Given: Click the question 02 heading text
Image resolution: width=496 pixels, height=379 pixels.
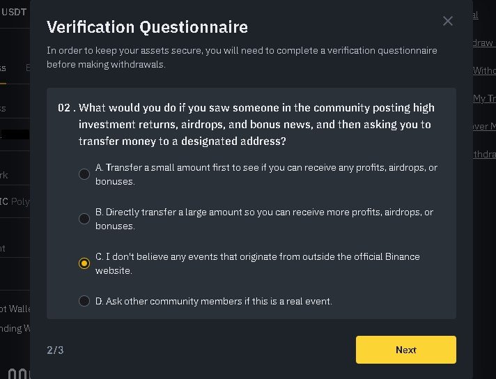Looking at the screenshot, I should click(246, 124).
